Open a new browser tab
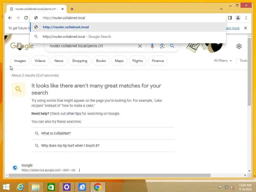The image size is (256, 192). (72, 9)
